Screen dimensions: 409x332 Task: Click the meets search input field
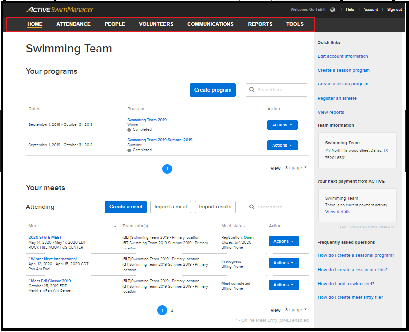click(281, 207)
